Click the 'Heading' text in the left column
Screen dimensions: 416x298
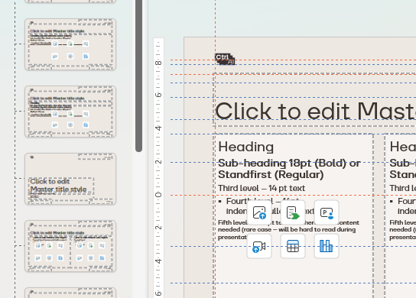click(x=246, y=147)
